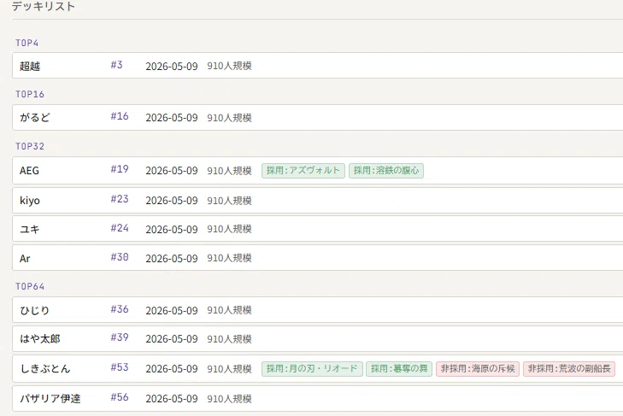Click the TOP16 section heading
Screen dimensions: 623x416
point(30,94)
